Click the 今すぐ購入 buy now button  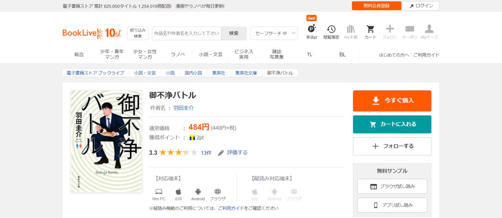tap(392, 101)
